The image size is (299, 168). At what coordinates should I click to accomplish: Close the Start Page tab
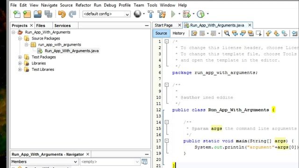(x=179, y=25)
